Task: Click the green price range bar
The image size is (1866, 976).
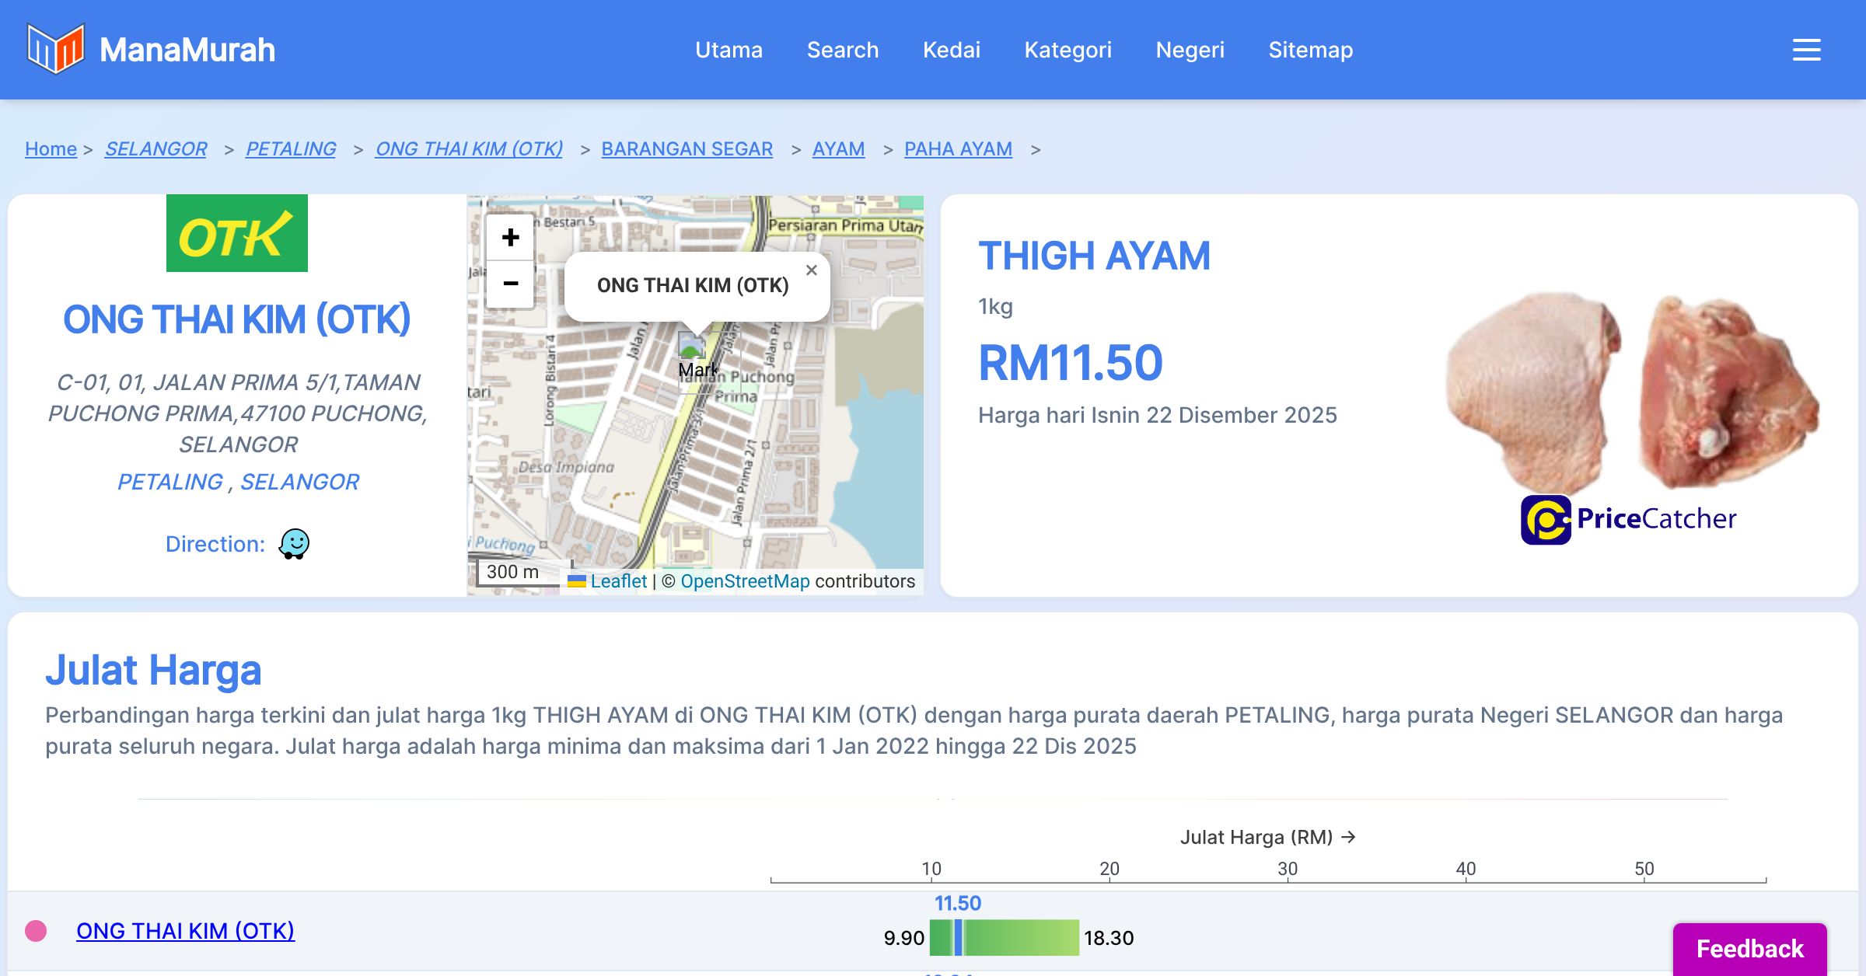Action: point(1019,937)
